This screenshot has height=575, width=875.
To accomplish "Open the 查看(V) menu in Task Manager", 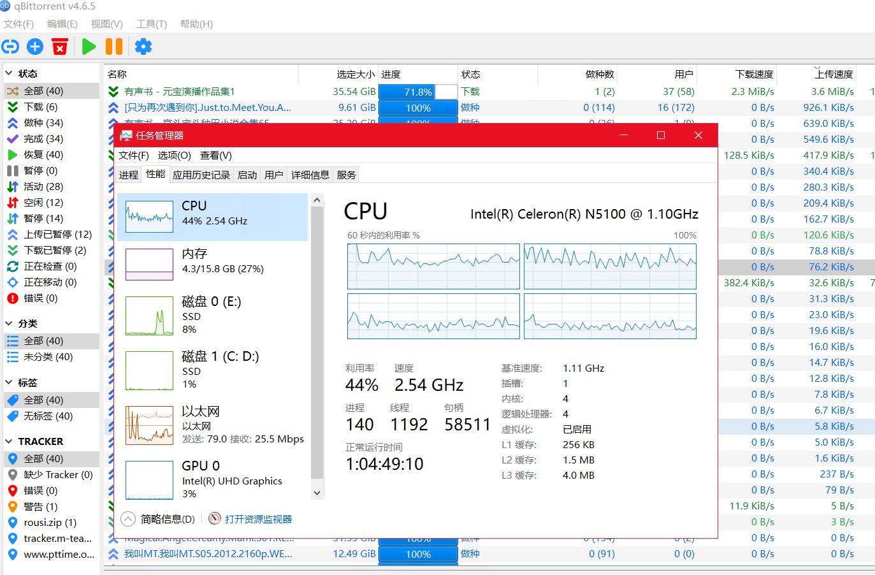I will click(x=215, y=156).
